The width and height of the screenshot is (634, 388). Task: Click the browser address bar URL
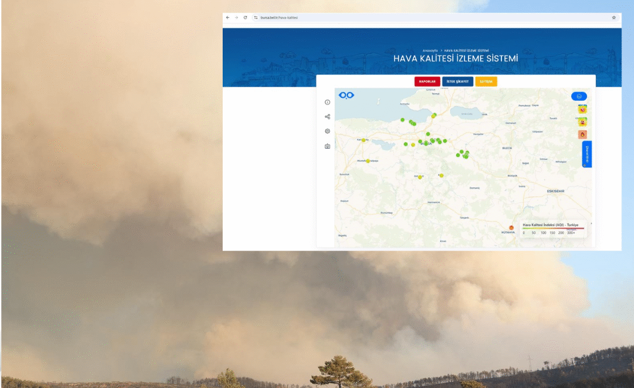pos(279,18)
